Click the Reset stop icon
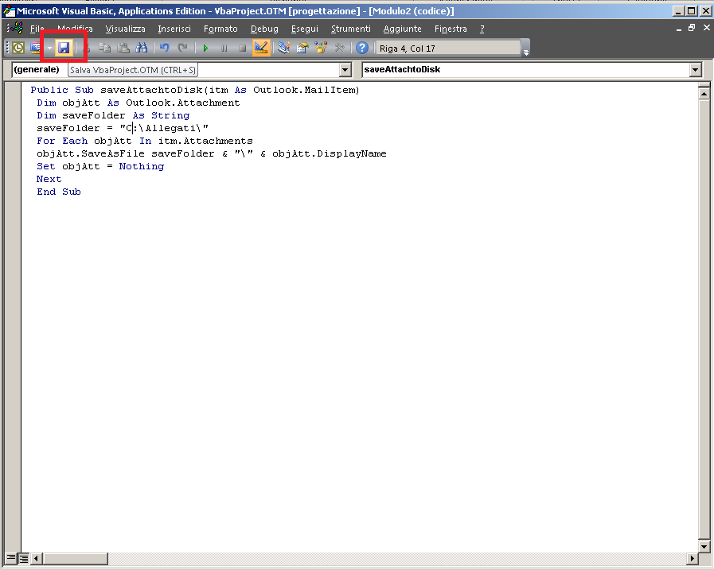The width and height of the screenshot is (714, 570). [242, 48]
